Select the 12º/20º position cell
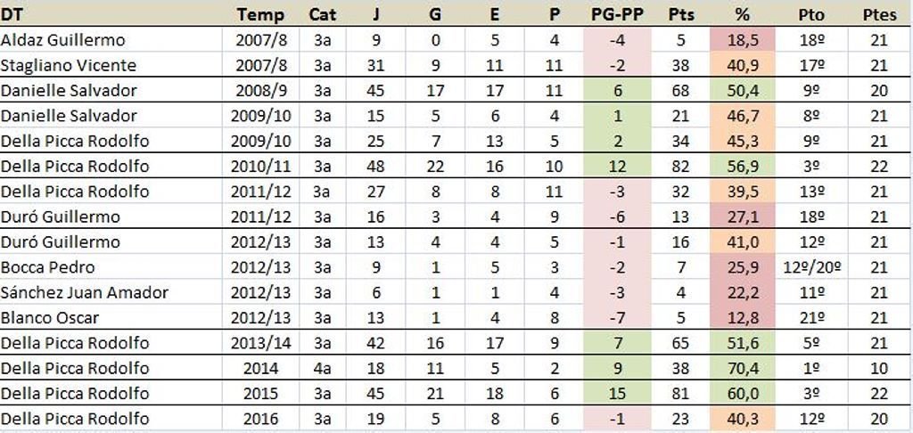 [x=811, y=267]
